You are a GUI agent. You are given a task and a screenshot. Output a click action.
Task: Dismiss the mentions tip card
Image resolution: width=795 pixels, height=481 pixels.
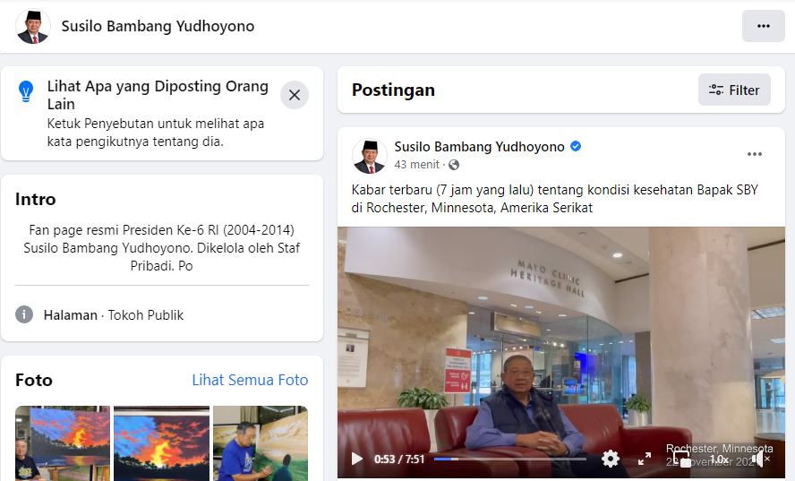point(295,95)
